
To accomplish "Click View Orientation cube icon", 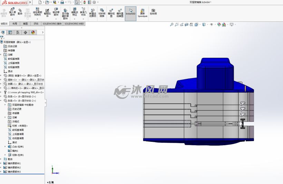I will [196, 25].
